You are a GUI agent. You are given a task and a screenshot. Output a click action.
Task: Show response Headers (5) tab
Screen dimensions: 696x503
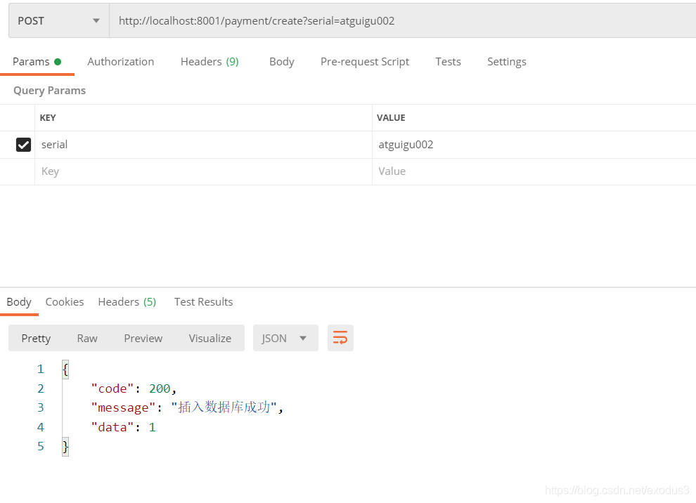pyautogui.click(x=127, y=302)
